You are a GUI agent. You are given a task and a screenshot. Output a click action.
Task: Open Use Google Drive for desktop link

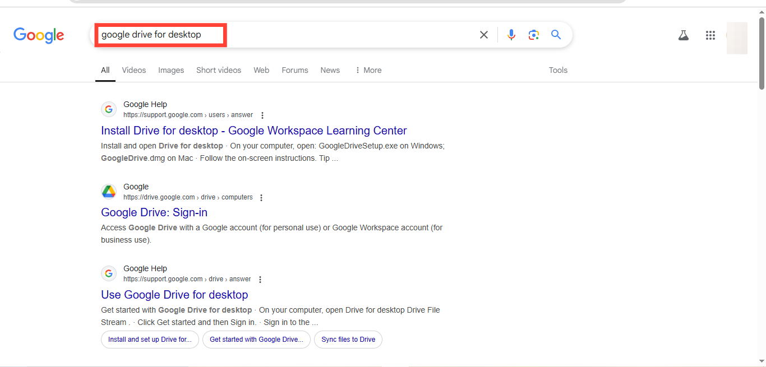pos(174,295)
